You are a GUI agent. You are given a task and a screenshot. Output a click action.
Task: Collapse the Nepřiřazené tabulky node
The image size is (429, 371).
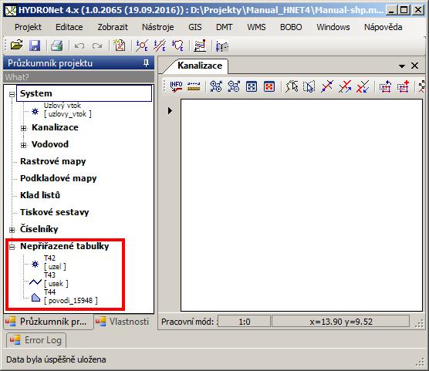(x=12, y=247)
